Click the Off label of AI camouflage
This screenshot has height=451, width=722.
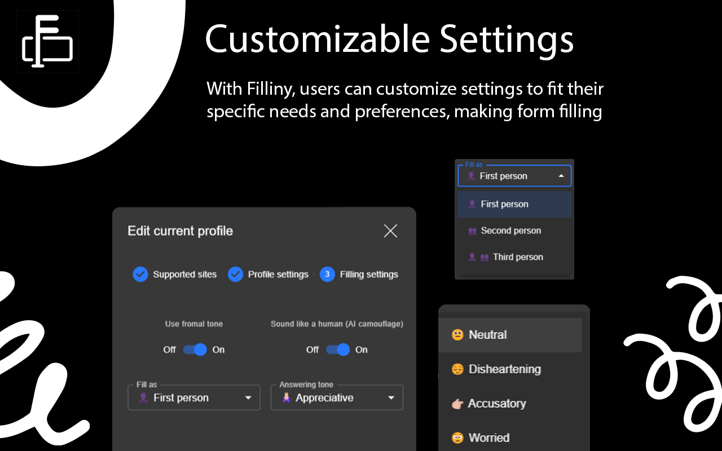pos(312,350)
